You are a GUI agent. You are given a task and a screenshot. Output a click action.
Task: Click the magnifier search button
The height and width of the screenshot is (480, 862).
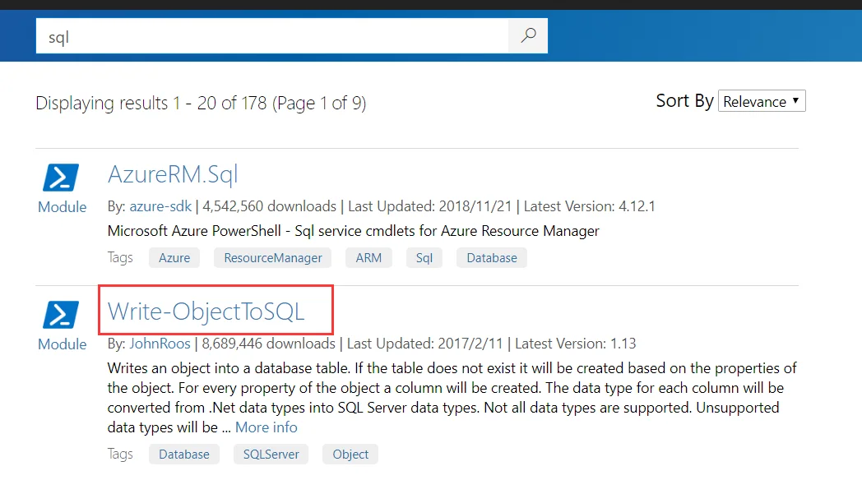[x=528, y=35]
